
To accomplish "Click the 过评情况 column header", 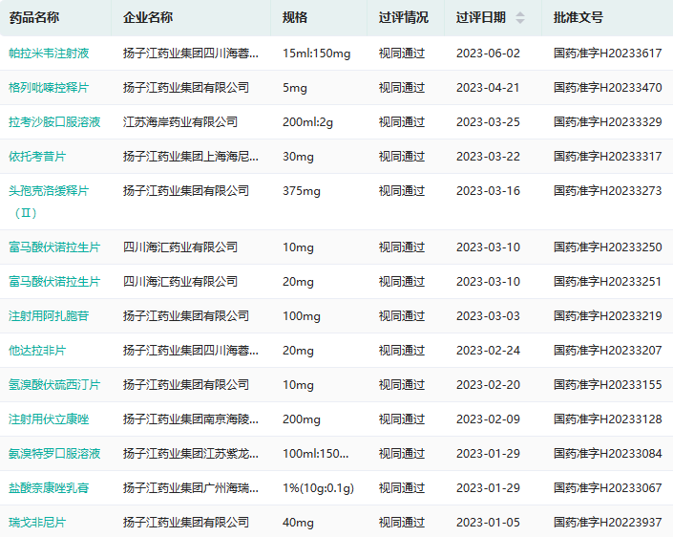I will point(404,17).
